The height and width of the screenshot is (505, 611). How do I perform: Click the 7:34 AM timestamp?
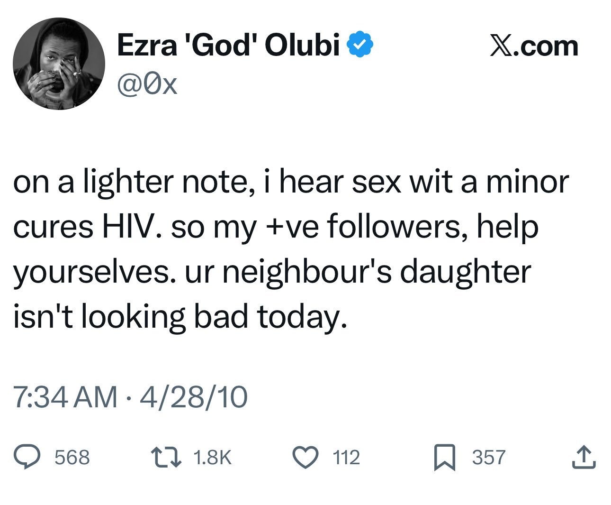point(65,396)
